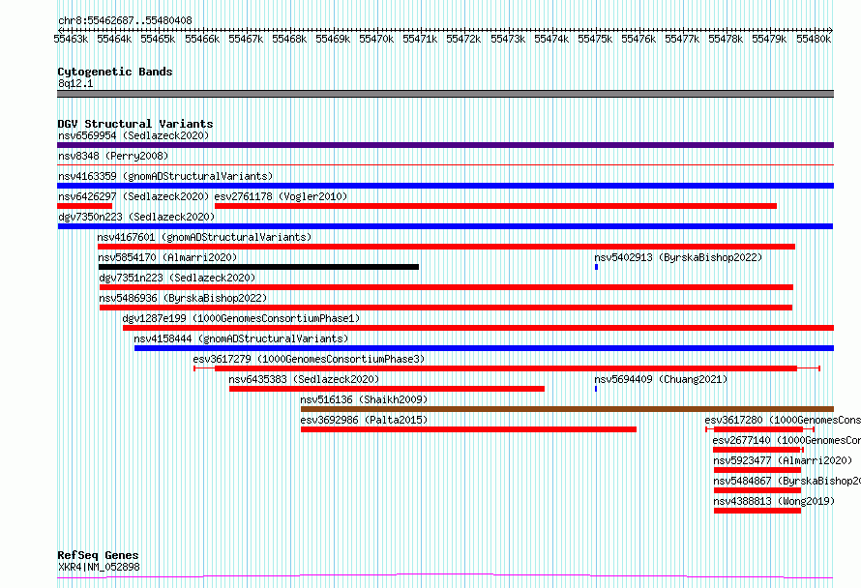Viewport: 861px width, 588px height.
Task: Click nsv4158444 gnomAD variant label
Action: (241, 338)
